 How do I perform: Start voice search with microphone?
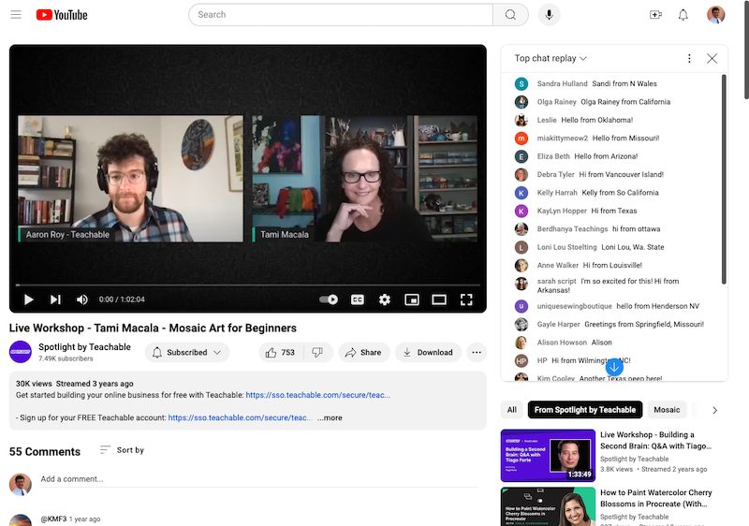point(548,15)
